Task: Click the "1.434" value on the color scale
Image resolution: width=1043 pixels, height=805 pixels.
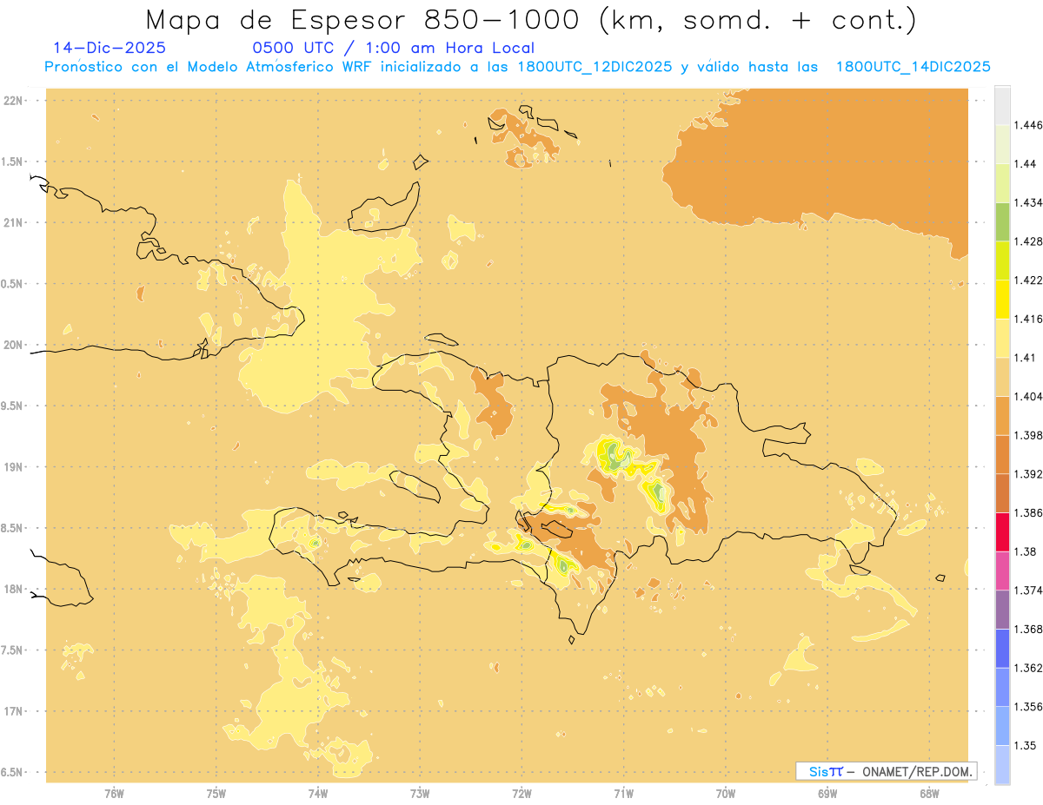Action: [1028, 202]
